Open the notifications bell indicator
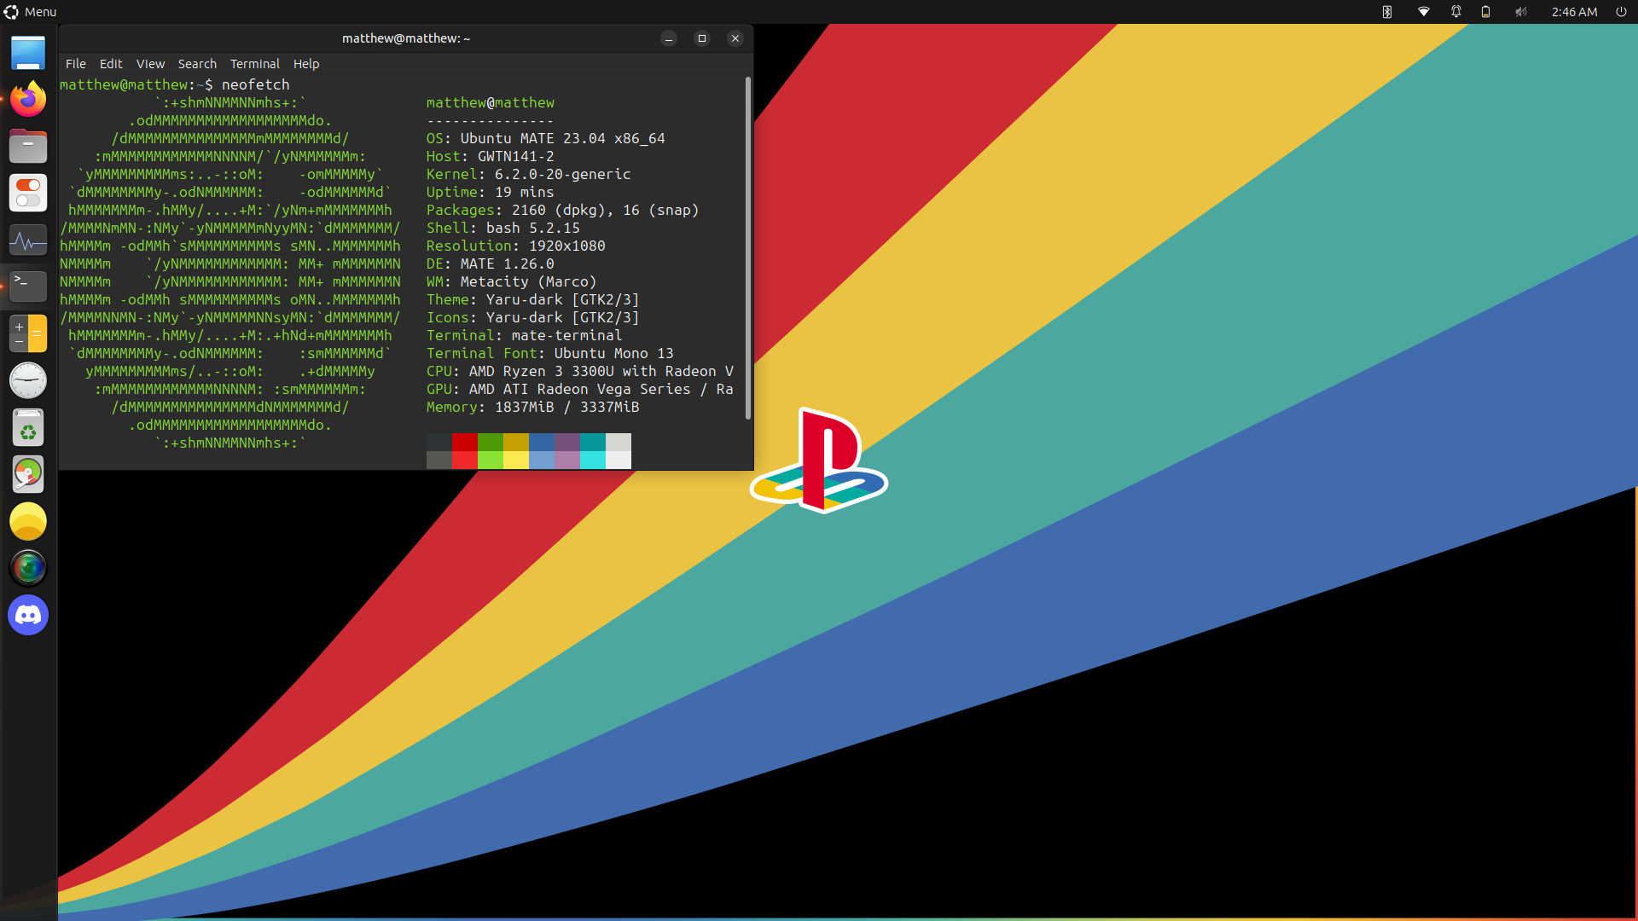Screen dimensions: 1638x921 pos(1456,12)
